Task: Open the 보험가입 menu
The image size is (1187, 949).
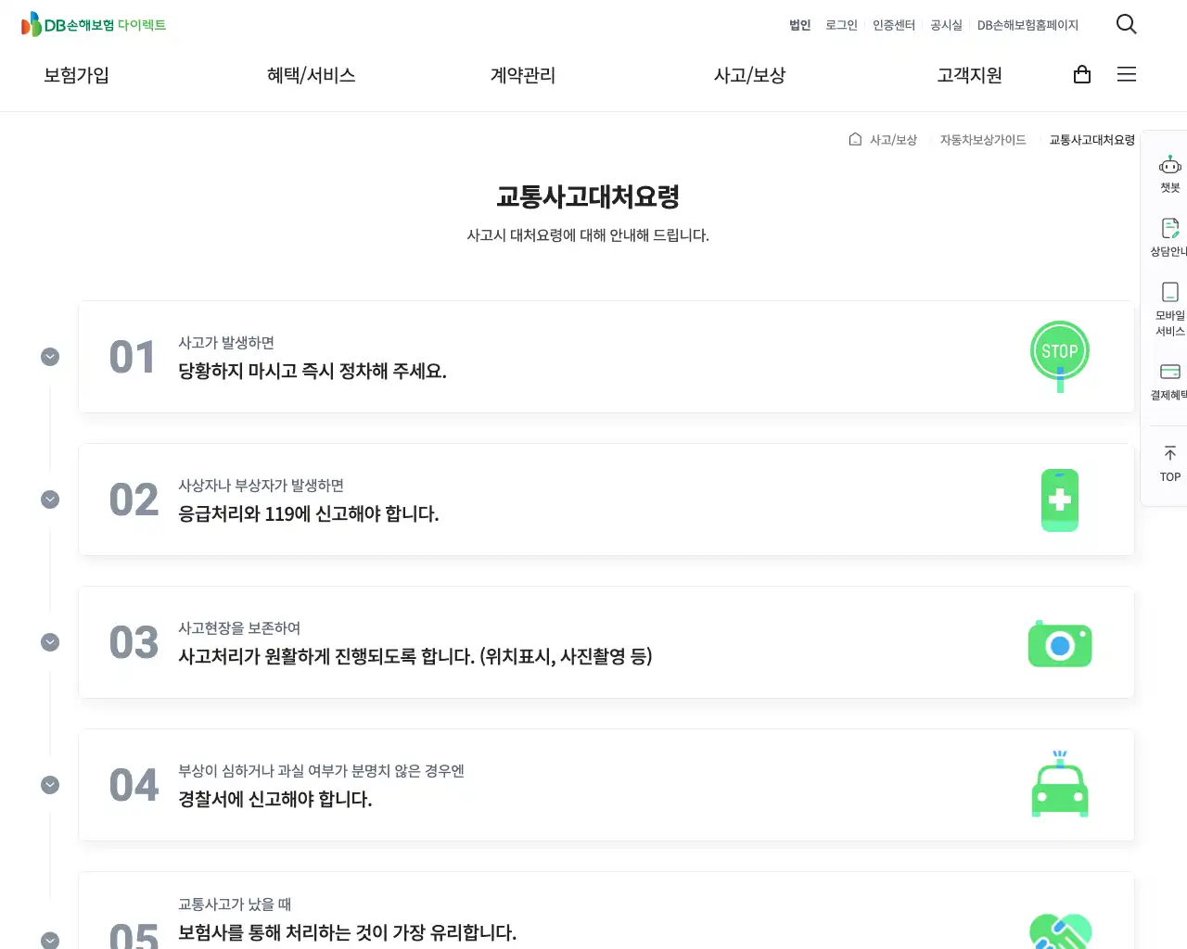Action: [76, 75]
